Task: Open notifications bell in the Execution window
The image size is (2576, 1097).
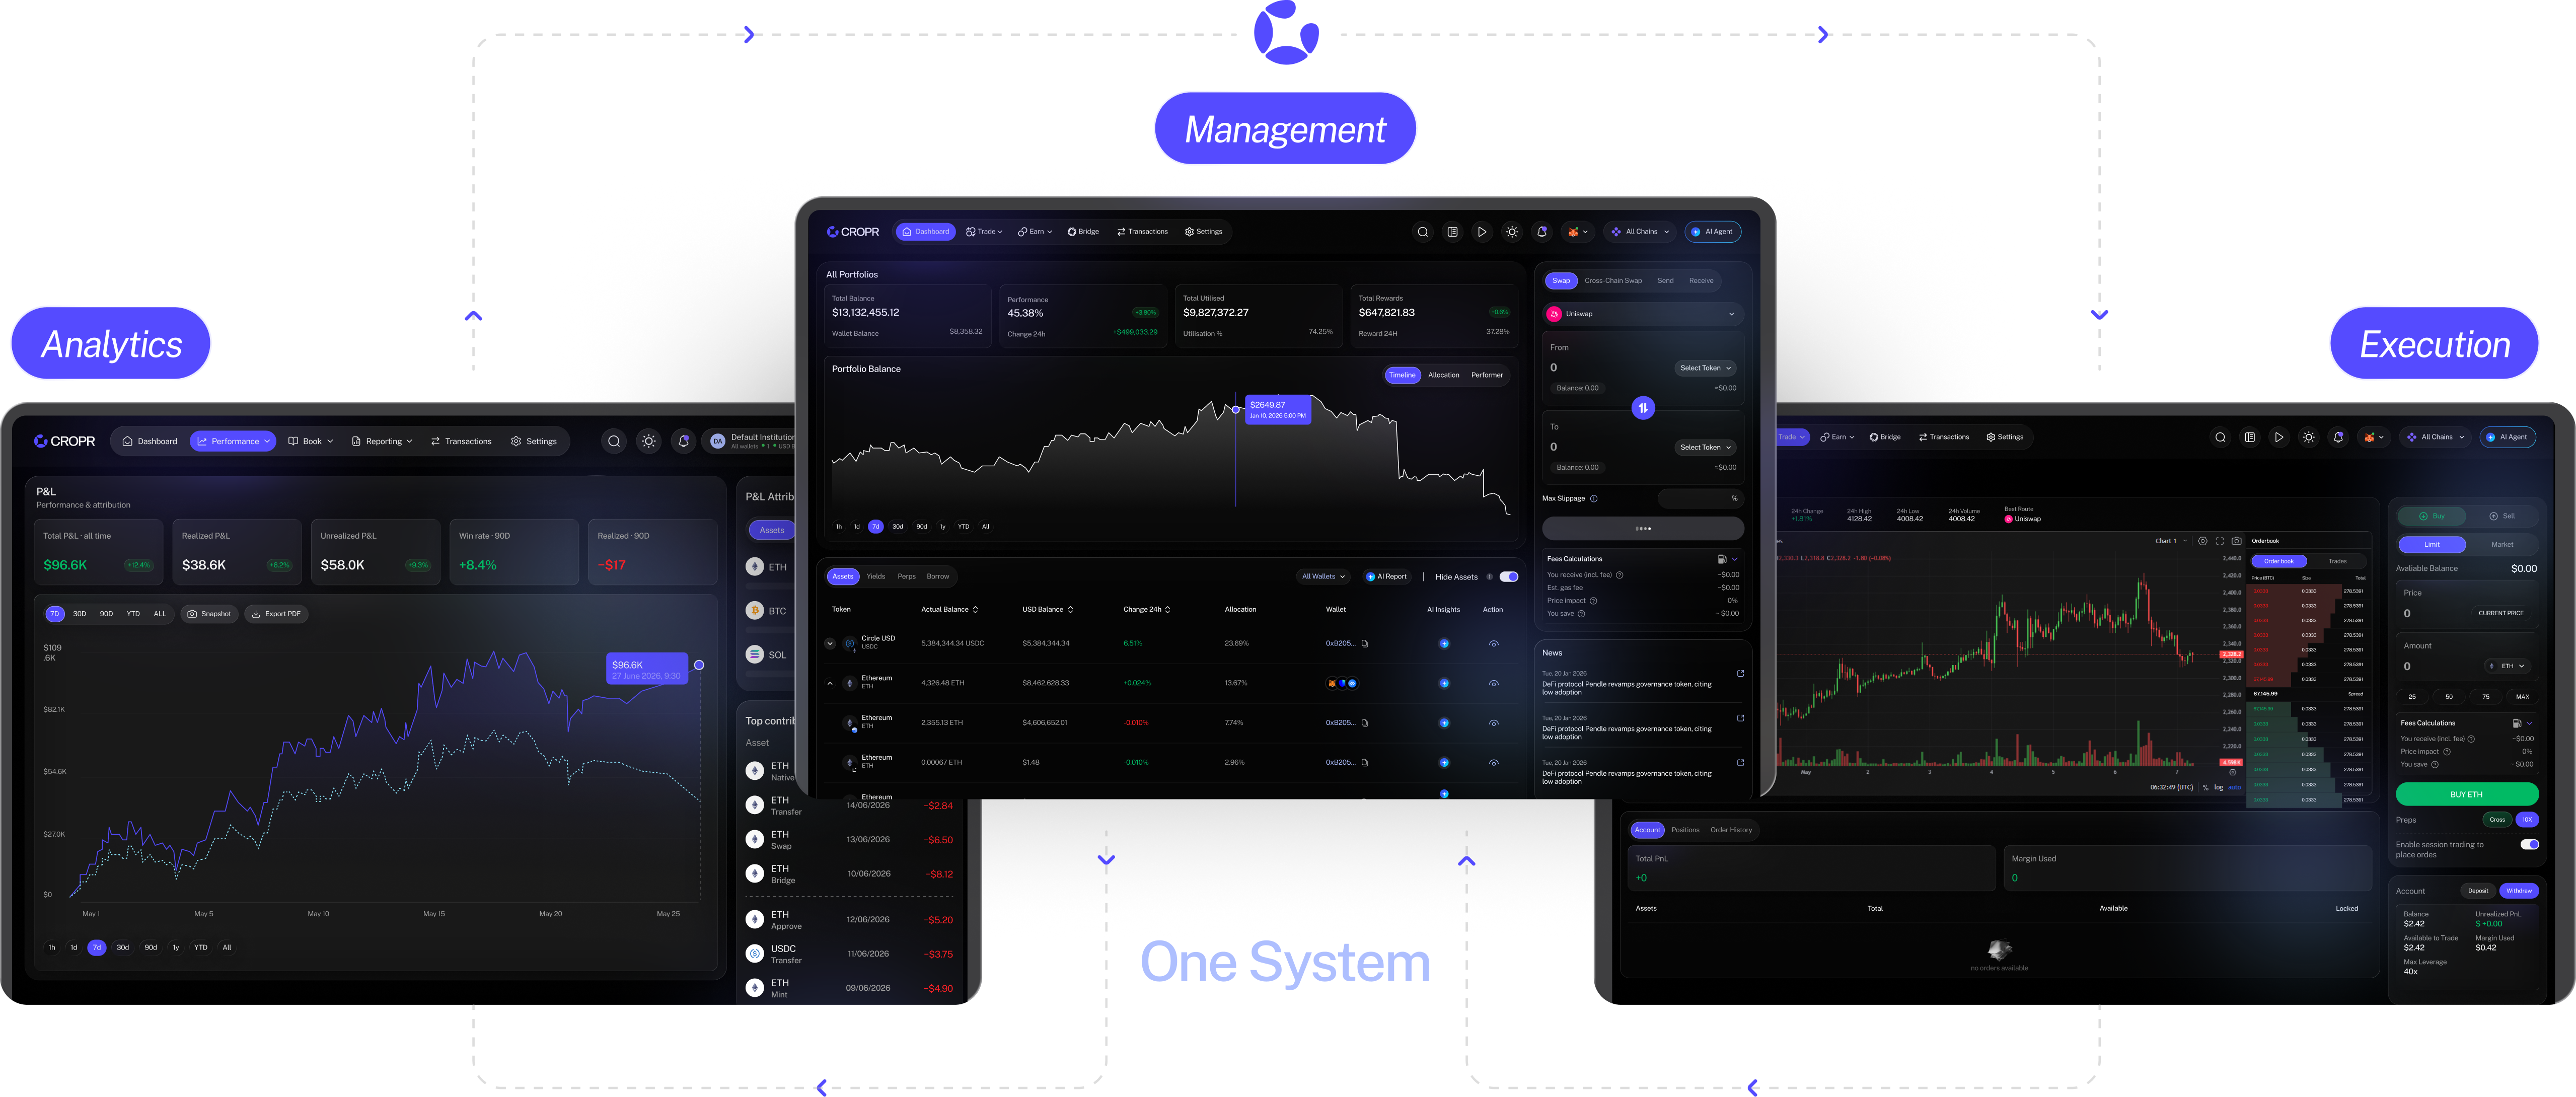Action: (x=2338, y=437)
